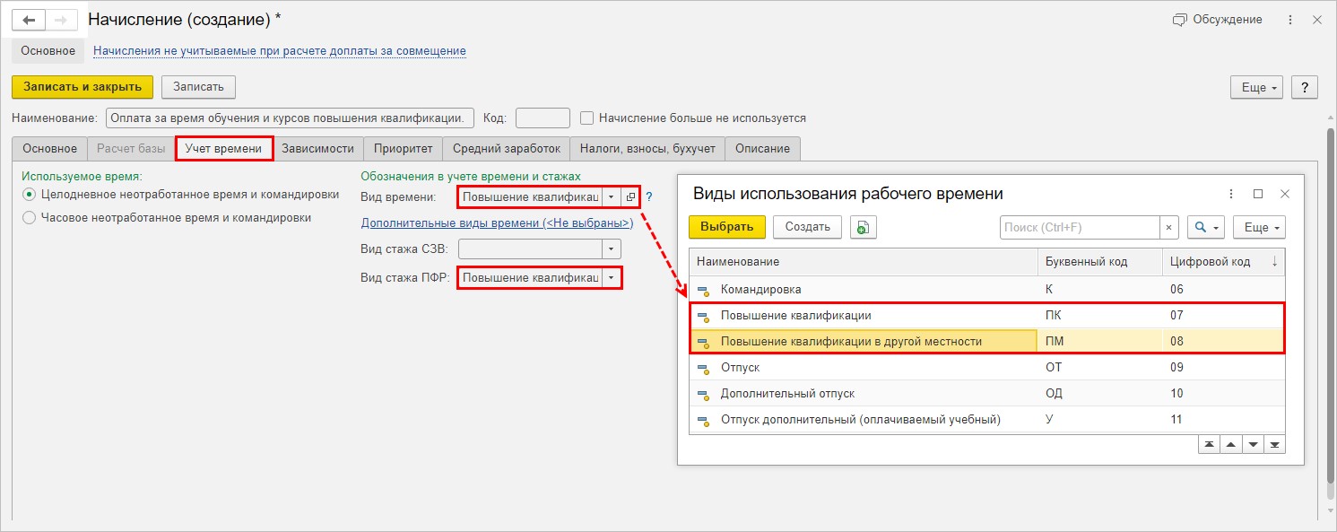1337x532 pixels.
Task: Click the Поиск (Ctrl+F) search box
Action: [x=1080, y=227]
